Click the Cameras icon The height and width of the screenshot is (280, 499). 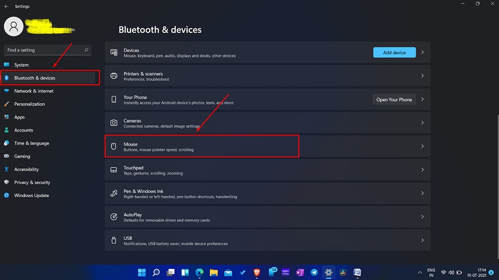[x=113, y=123]
